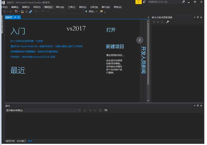Viewport: 207px width, 145px height.
Task: Click the green Attach (附加) start button
Action: pos(90,11)
